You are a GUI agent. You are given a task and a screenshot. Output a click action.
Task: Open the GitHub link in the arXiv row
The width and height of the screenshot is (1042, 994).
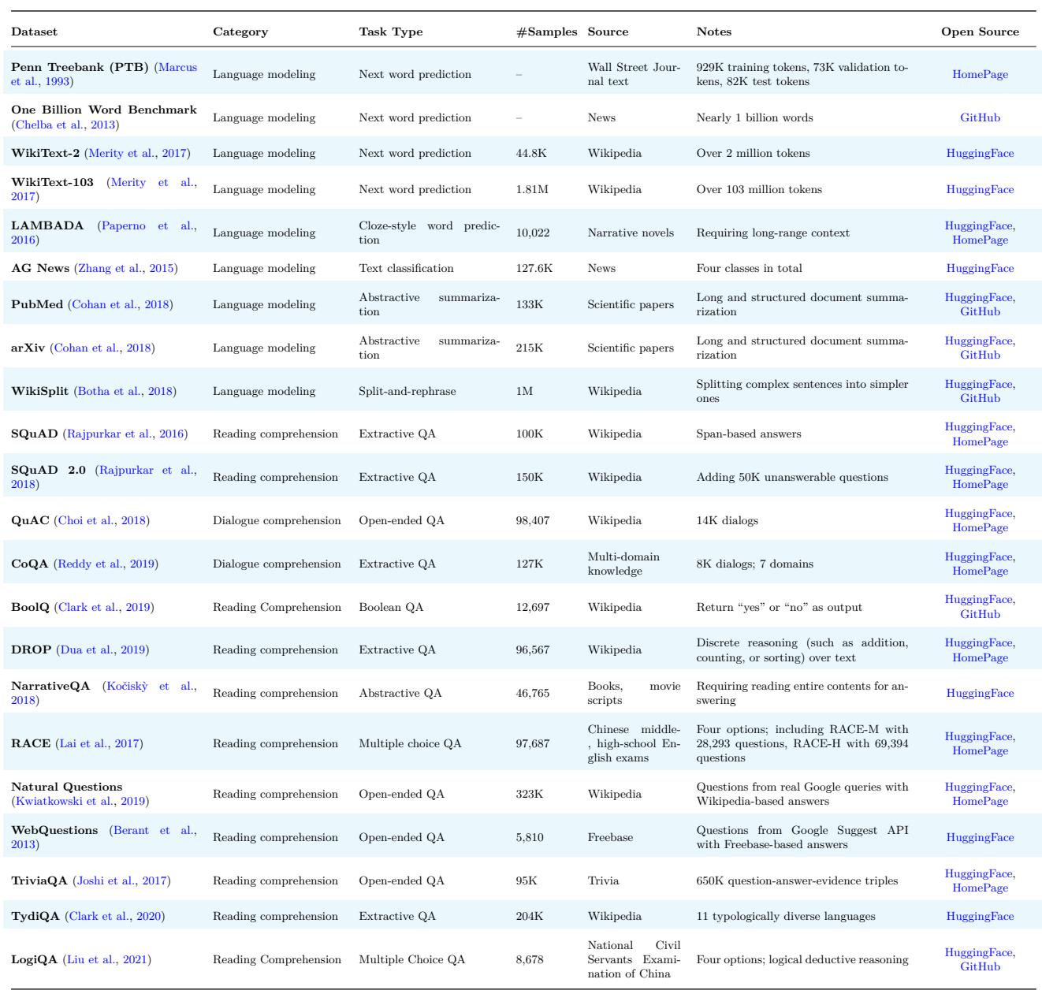point(980,355)
